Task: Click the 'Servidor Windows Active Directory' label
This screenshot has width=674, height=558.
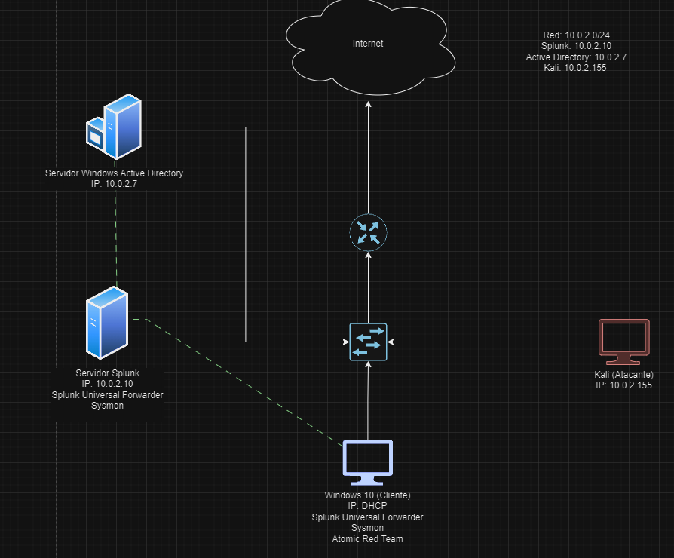Action: pyautogui.click(x=114, y=173)
